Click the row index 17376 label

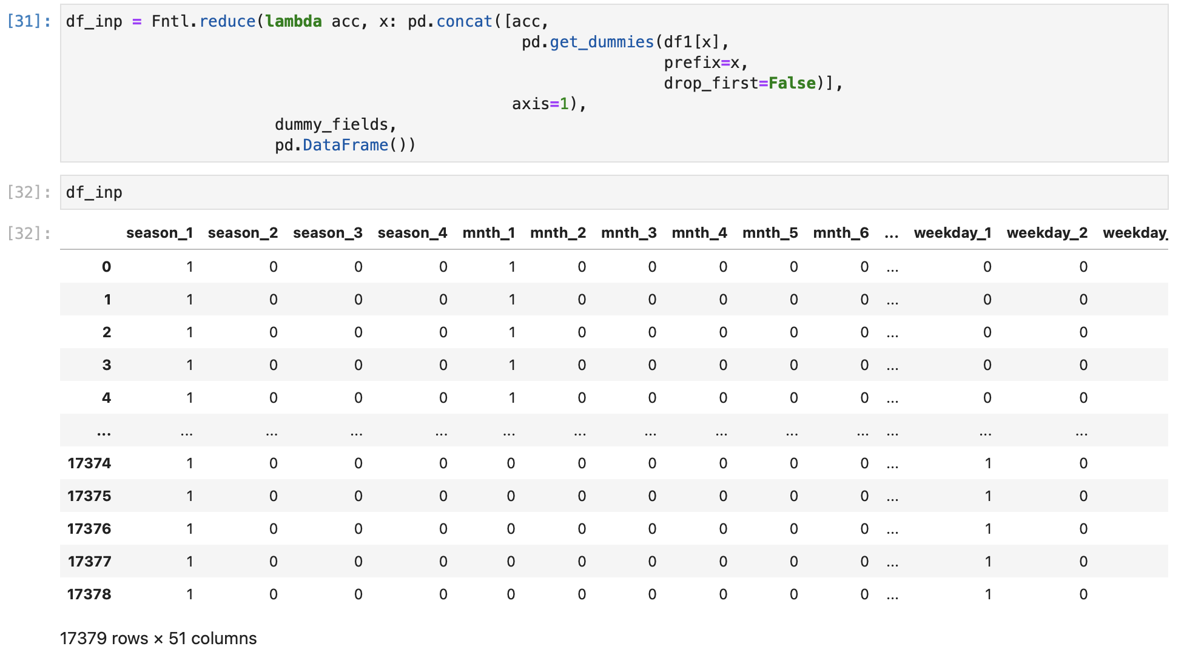pos(89,529)
